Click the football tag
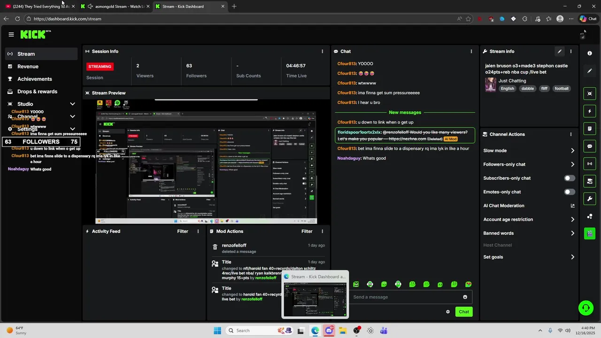 [562, 89]
